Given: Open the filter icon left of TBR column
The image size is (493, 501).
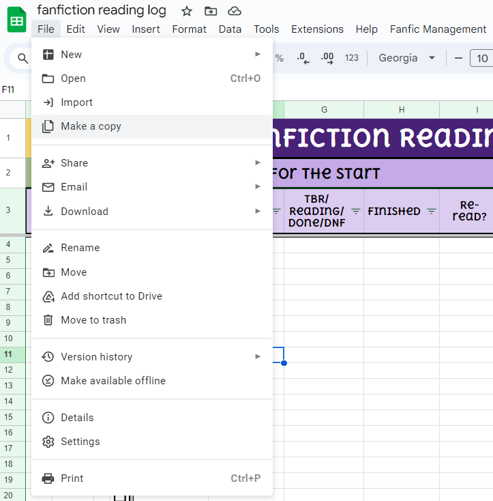Looking at the screenshot, I should [277, 211].
